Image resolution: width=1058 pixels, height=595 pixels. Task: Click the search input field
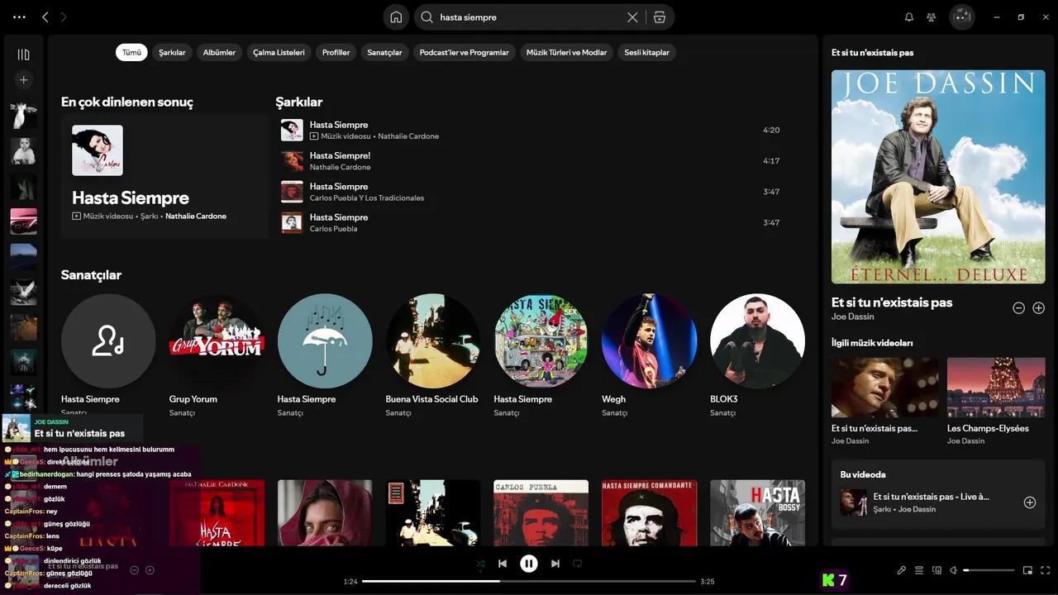coord(529,17)
